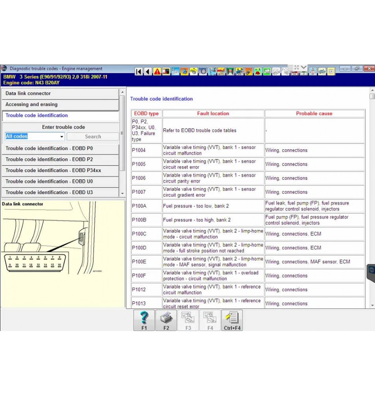Click the Ctrl+F4 notes document button
This screenshot has height=396, width=375.
(x=232, y=320)
